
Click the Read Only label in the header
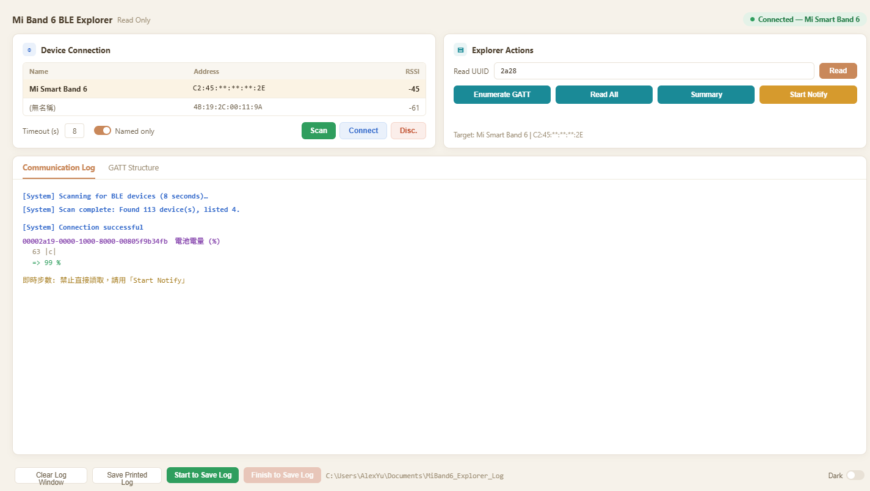pos(134,20)
